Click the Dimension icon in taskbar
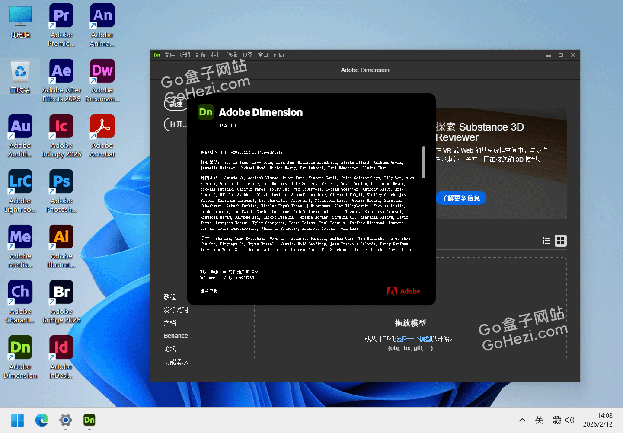The height and width of the screenshot is (433, 623). [89, 420]
